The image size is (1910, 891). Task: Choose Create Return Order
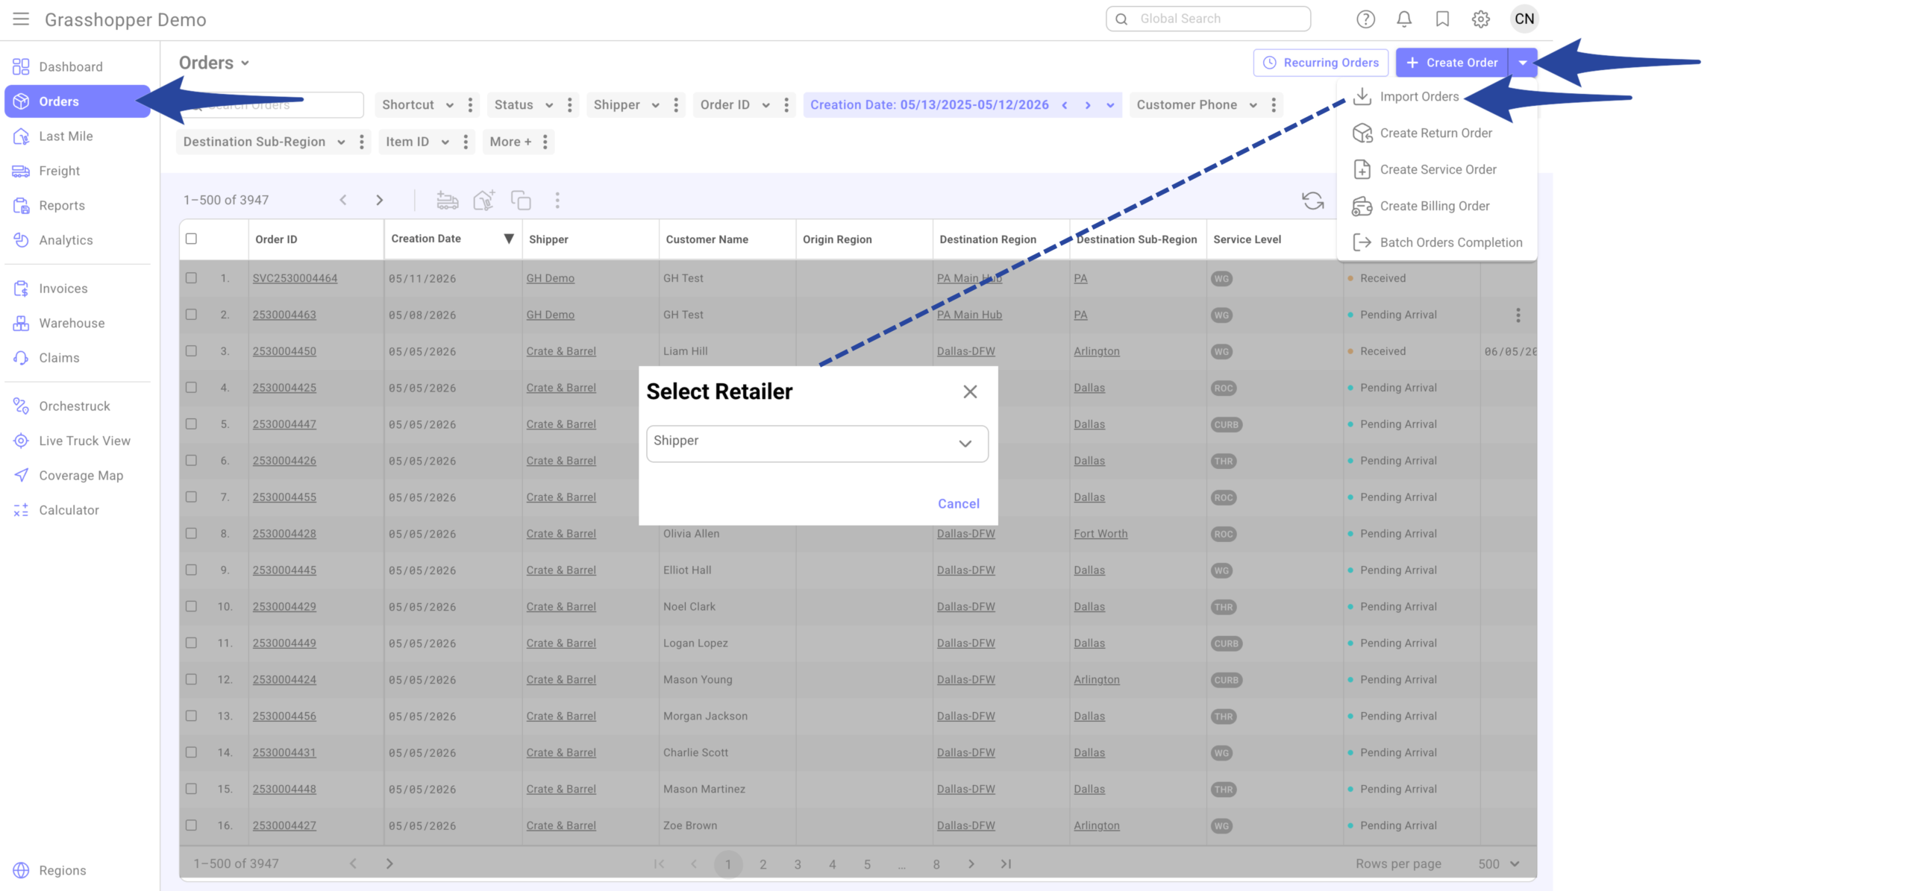[x=1436, y=133]
